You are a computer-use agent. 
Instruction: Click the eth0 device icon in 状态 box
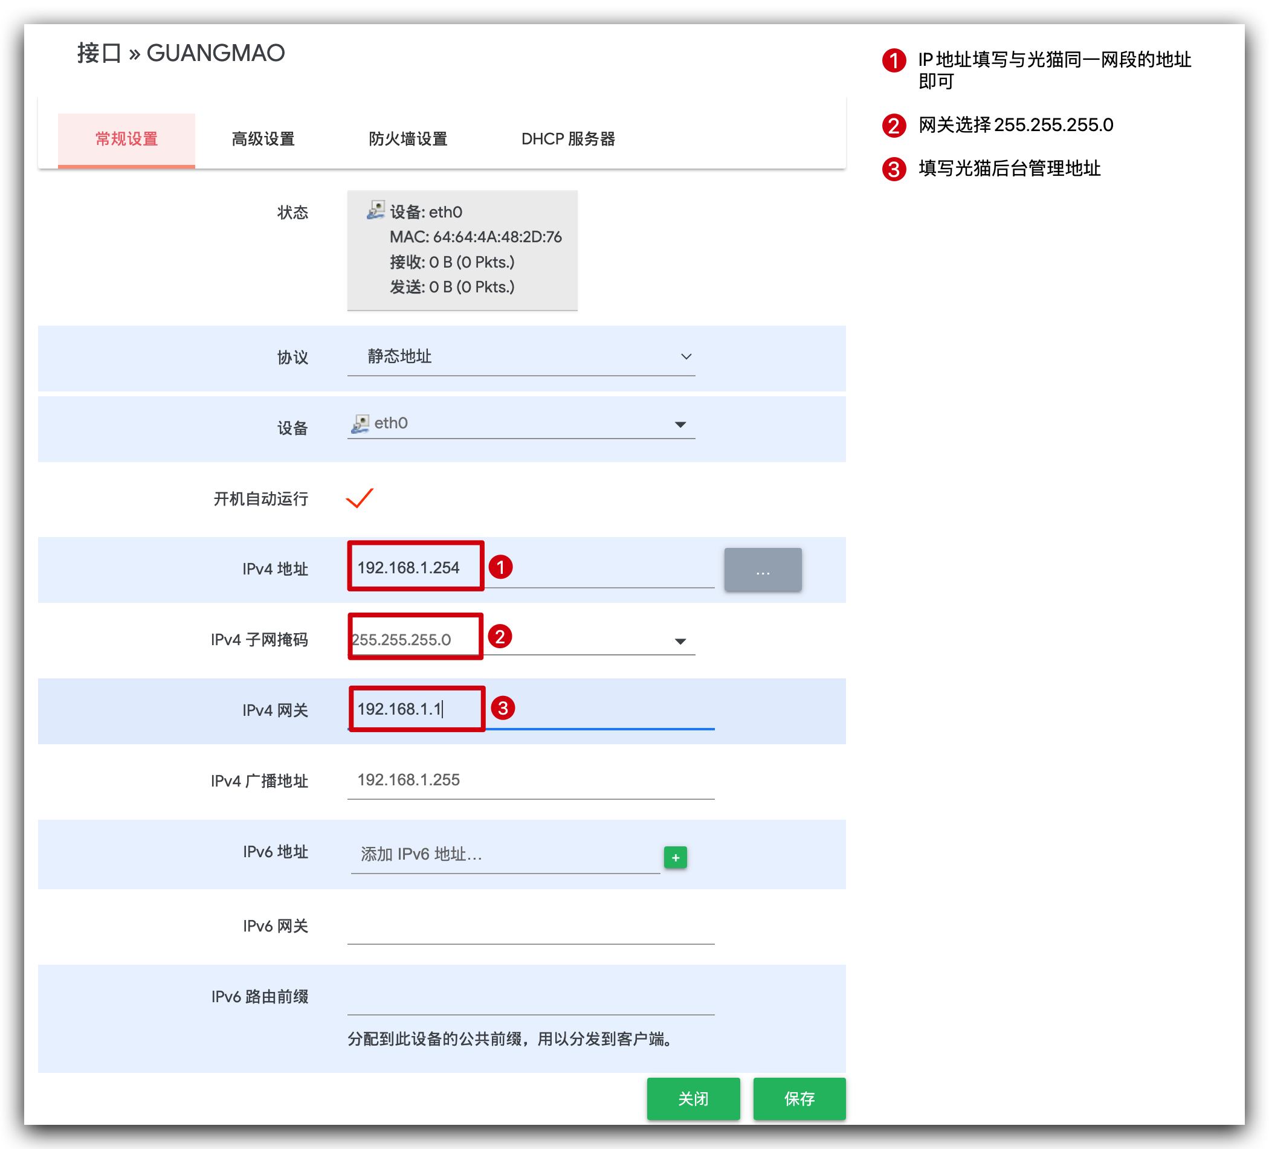pyautogui.click(x=376, y=210)
